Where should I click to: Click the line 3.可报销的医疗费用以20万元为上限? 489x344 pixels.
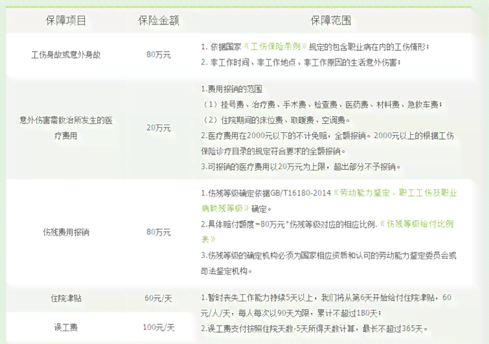tap(300, 166)
